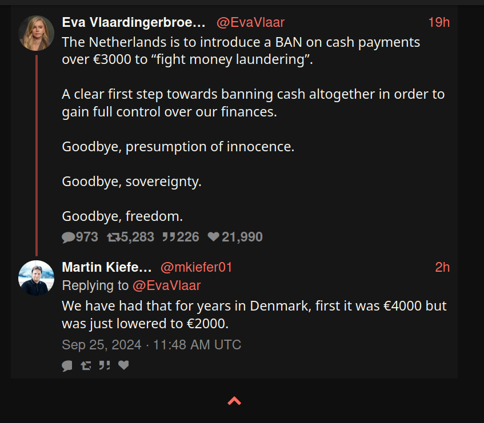
Task: Open Eva Vlaardingerbroek's profile picture
Action: [37, 33]
